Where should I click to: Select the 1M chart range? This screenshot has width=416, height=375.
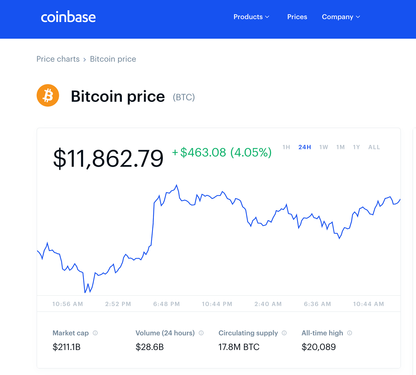click(340, 147)
